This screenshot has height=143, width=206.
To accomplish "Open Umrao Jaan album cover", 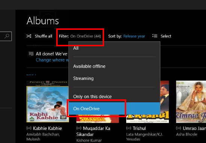I will [x=191, y=102].
